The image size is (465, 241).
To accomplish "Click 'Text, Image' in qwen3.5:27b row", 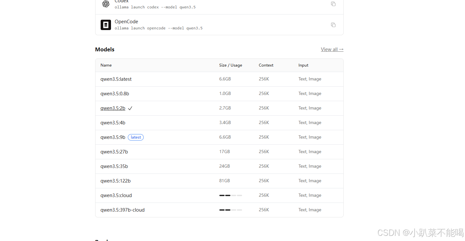I will 310,152.
